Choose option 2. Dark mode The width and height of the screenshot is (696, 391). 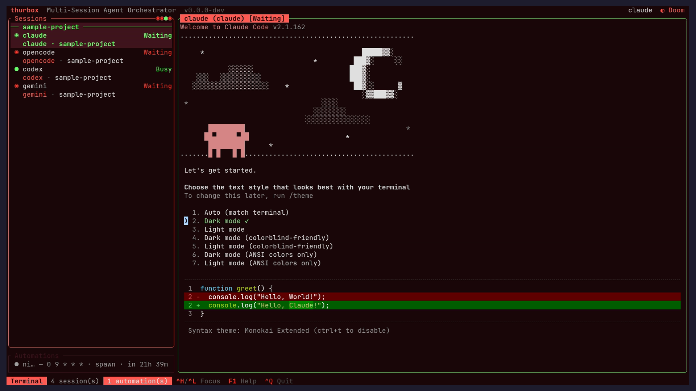(x=220, y=221)
